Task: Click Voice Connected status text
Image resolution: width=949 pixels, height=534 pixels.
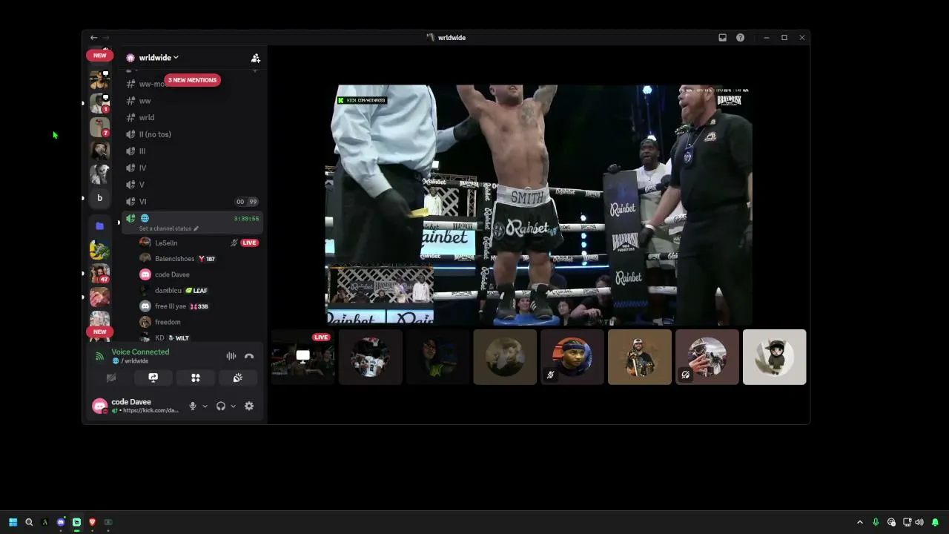Action: (140, 352)
